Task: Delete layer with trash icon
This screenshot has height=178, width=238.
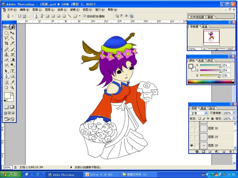Action: tap(230, 151)
